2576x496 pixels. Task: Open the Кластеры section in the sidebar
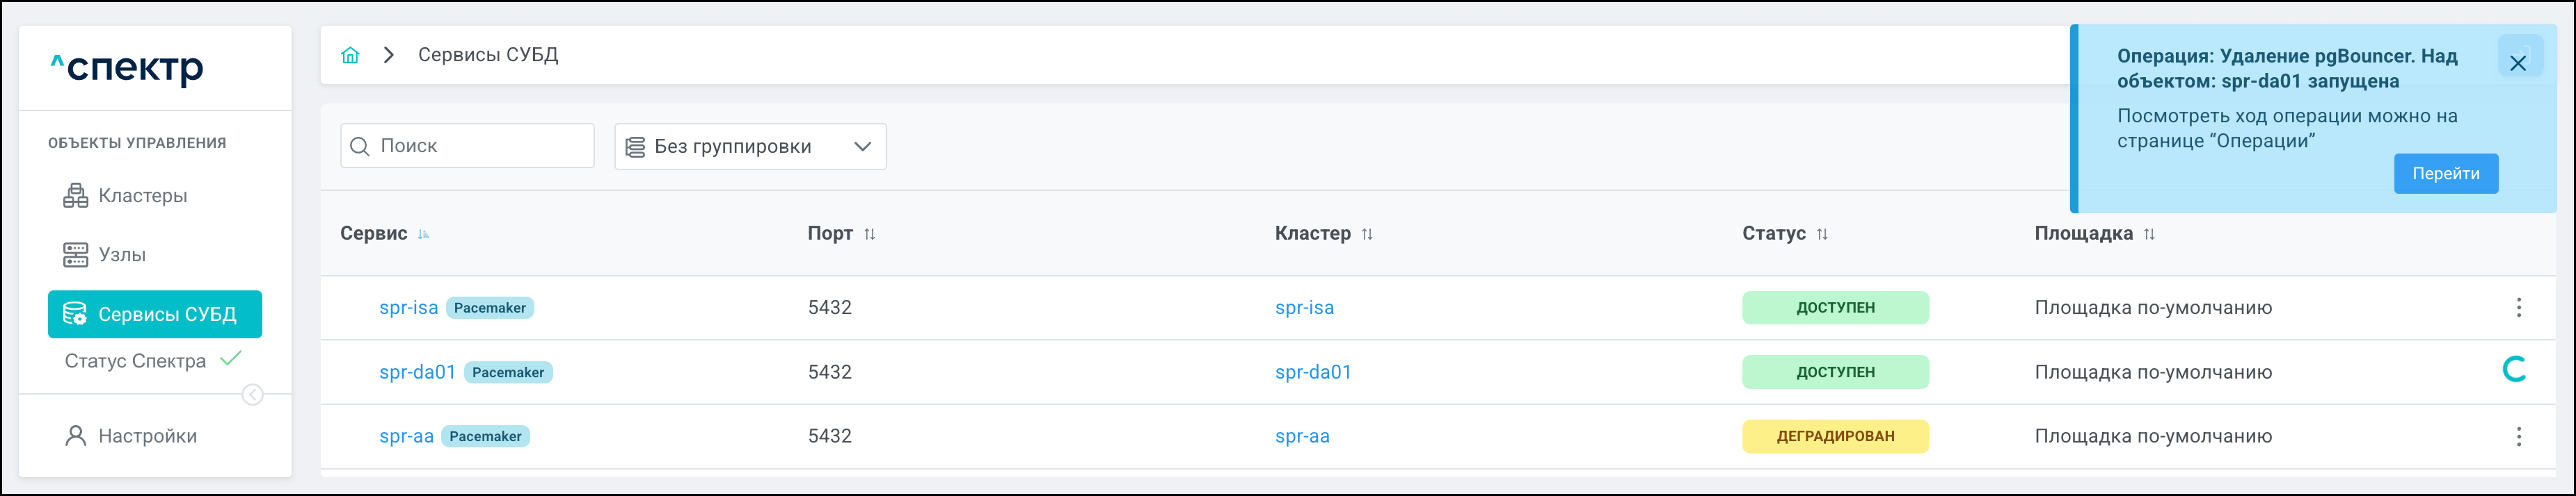(x=142, y=196)
